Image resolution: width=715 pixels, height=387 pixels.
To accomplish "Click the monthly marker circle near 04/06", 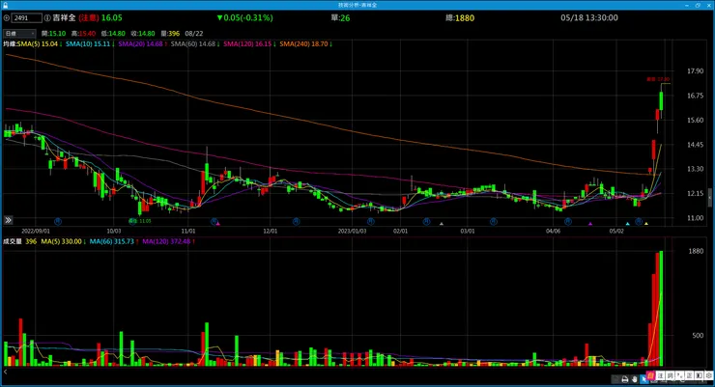I will pos(568,222).
